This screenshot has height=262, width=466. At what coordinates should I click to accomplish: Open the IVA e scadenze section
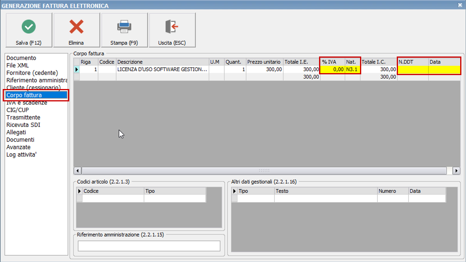point(27,103)
